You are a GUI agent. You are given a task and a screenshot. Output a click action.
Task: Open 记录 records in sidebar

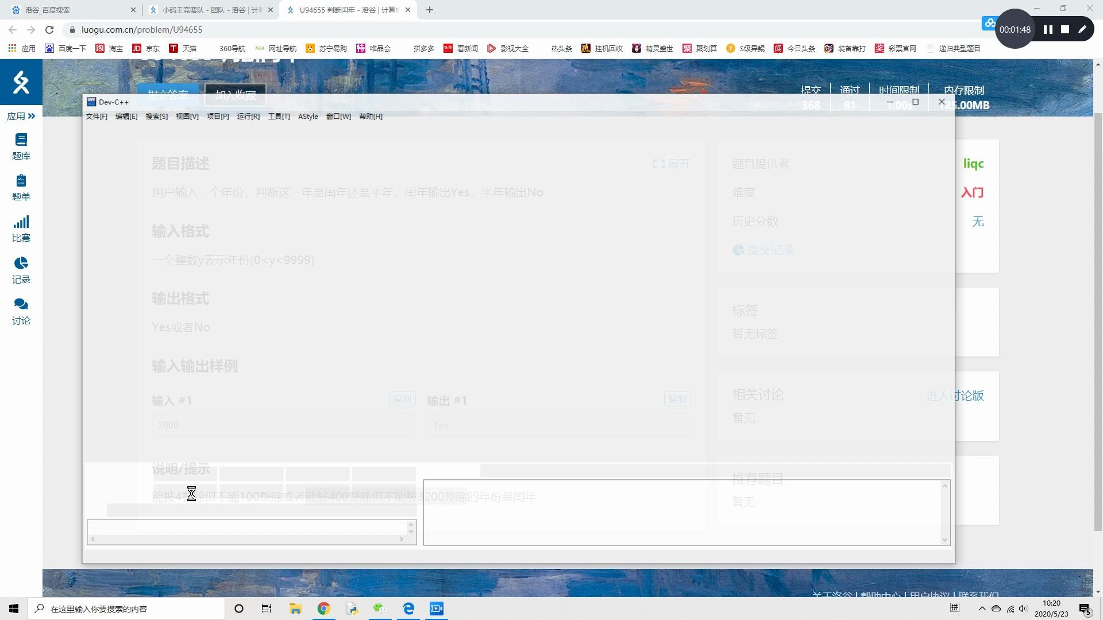click(x=21, y=270)
